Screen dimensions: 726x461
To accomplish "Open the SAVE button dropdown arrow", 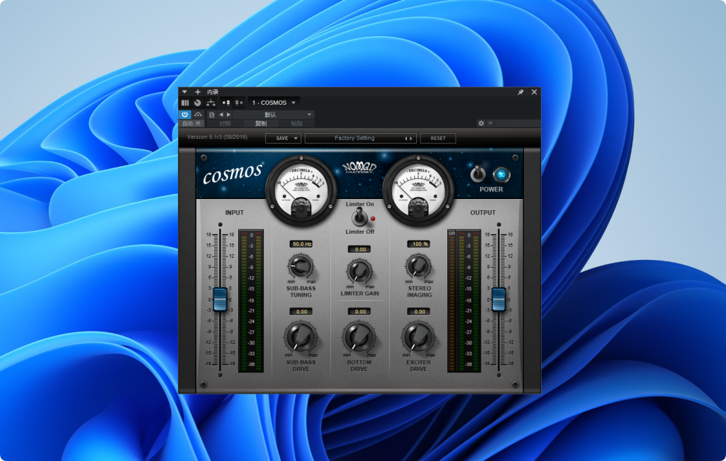I will point(296,138).
